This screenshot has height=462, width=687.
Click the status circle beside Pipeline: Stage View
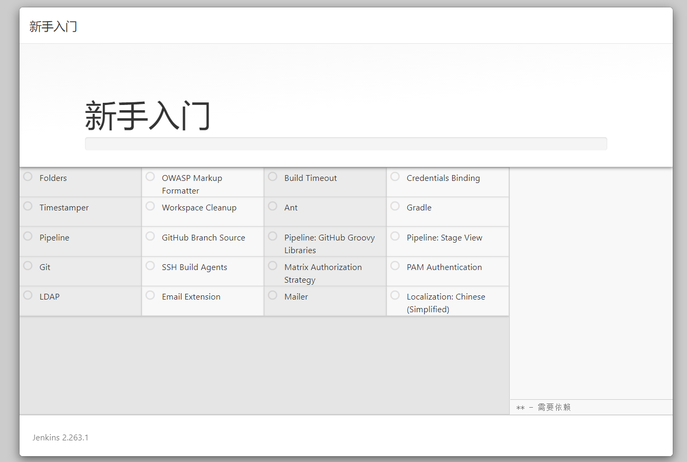[395, 236]
